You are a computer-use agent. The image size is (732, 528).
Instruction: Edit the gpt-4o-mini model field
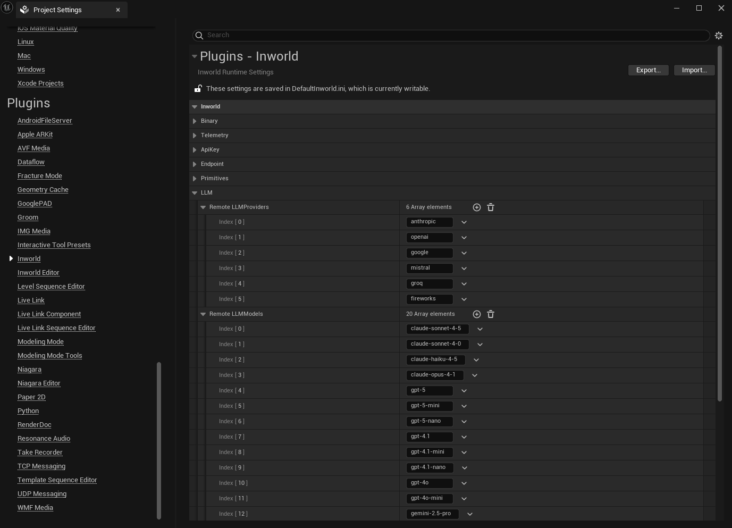pos(430,499)
